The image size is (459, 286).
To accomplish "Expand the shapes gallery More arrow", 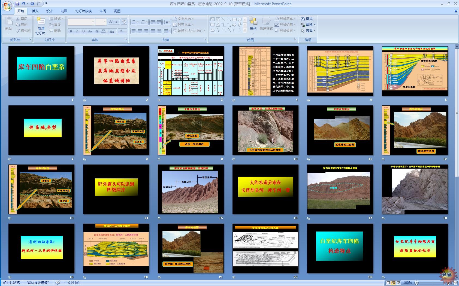I will point(245,30).
